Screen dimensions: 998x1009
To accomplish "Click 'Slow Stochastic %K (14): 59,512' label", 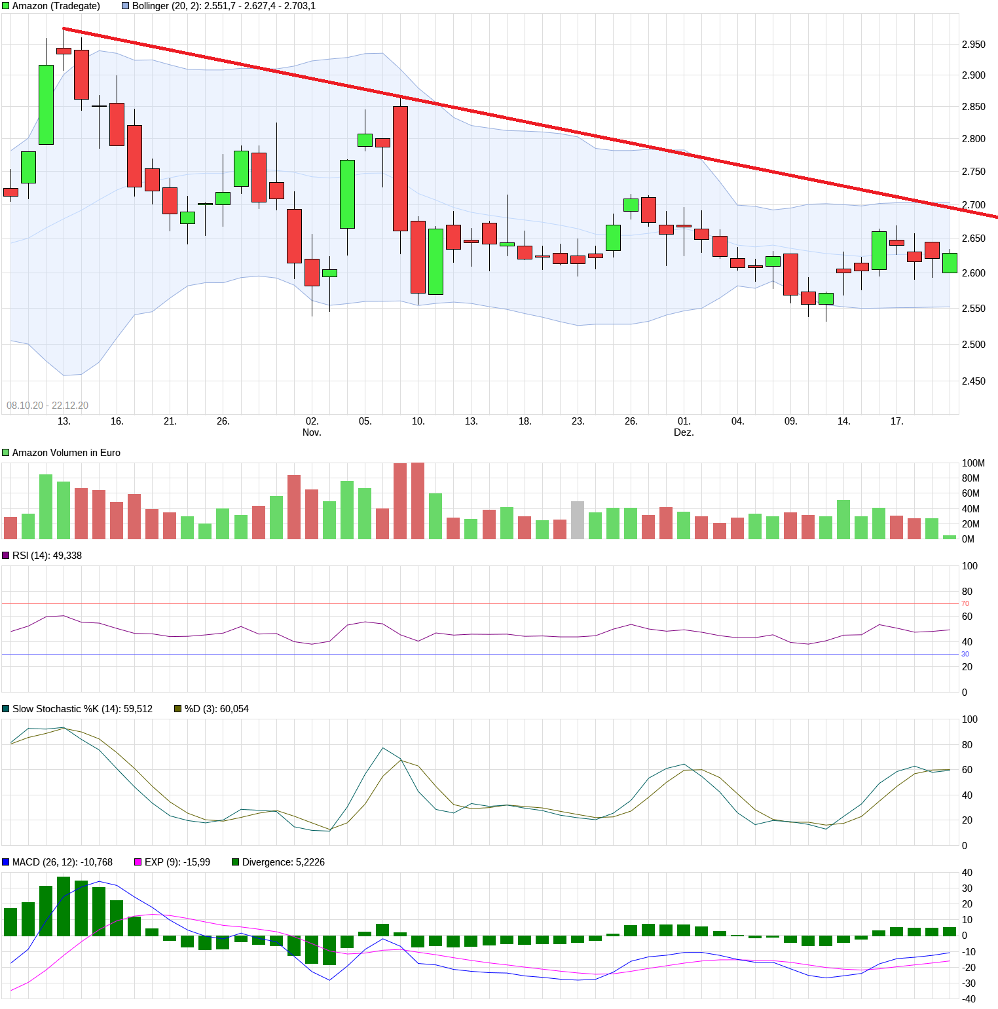I will [x=83, y=709].
